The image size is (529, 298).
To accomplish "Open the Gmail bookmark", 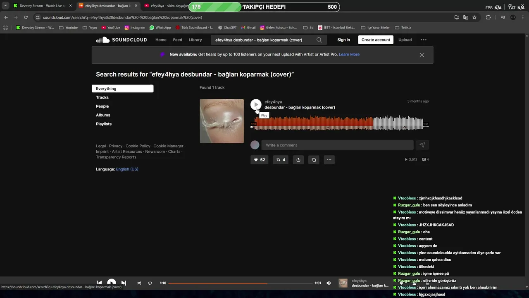I will pos(248,28).
